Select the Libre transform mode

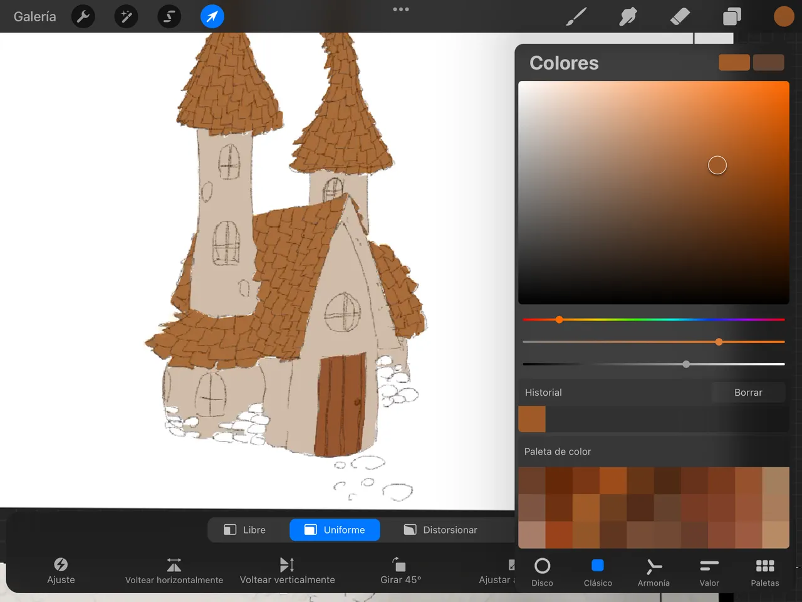coord(245,530)
